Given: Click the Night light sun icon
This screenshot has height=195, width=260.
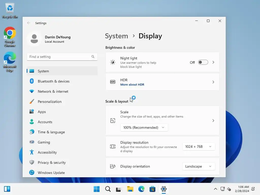Looking at the screenshot, I should click(113, 62).
